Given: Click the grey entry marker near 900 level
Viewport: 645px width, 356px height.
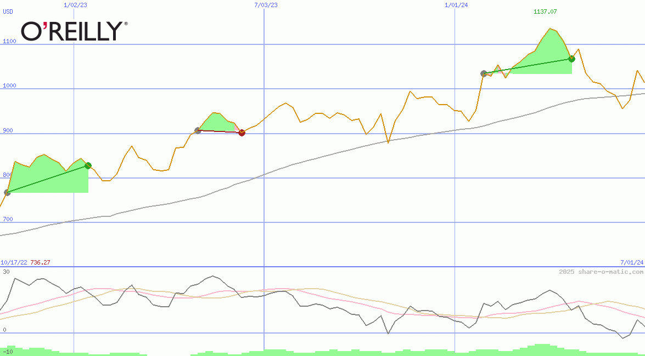Looking at the screenshot, I should point(198,130).
